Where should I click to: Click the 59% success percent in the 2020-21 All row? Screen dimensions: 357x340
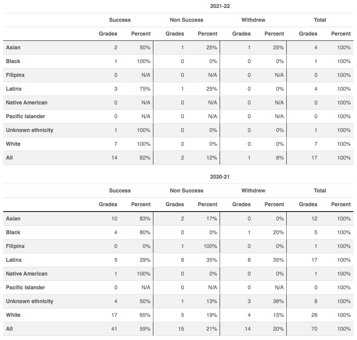pyautogui.click(x=145, y=329)
